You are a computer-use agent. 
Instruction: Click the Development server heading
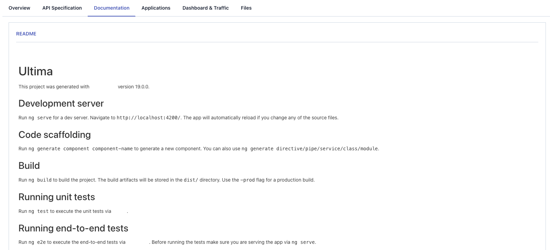coord(61,104)
